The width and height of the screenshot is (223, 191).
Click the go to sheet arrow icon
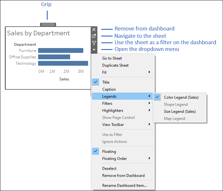coord(94,36)
